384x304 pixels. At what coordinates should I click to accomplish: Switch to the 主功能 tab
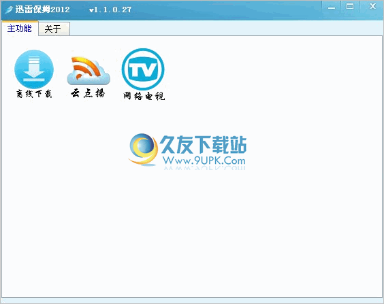point(20,29)
